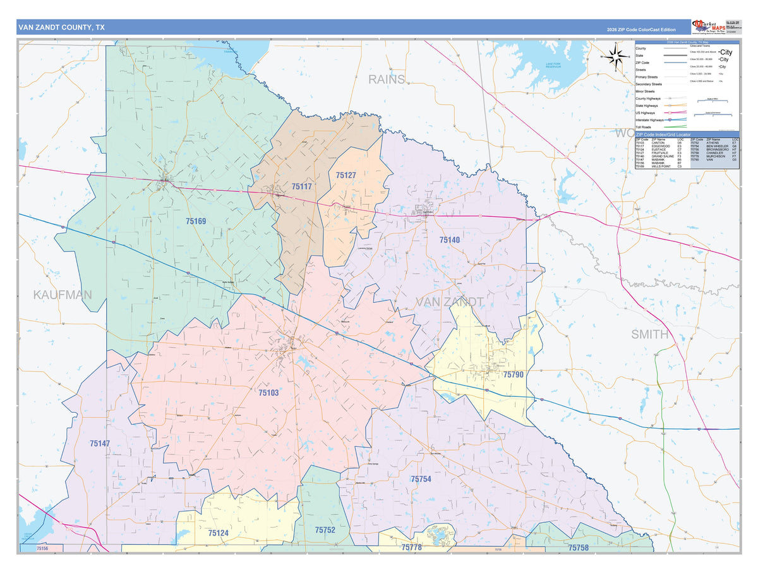Click ZIP code label 75156 on the map
The image size is (758, 574).
click(42, 549)
